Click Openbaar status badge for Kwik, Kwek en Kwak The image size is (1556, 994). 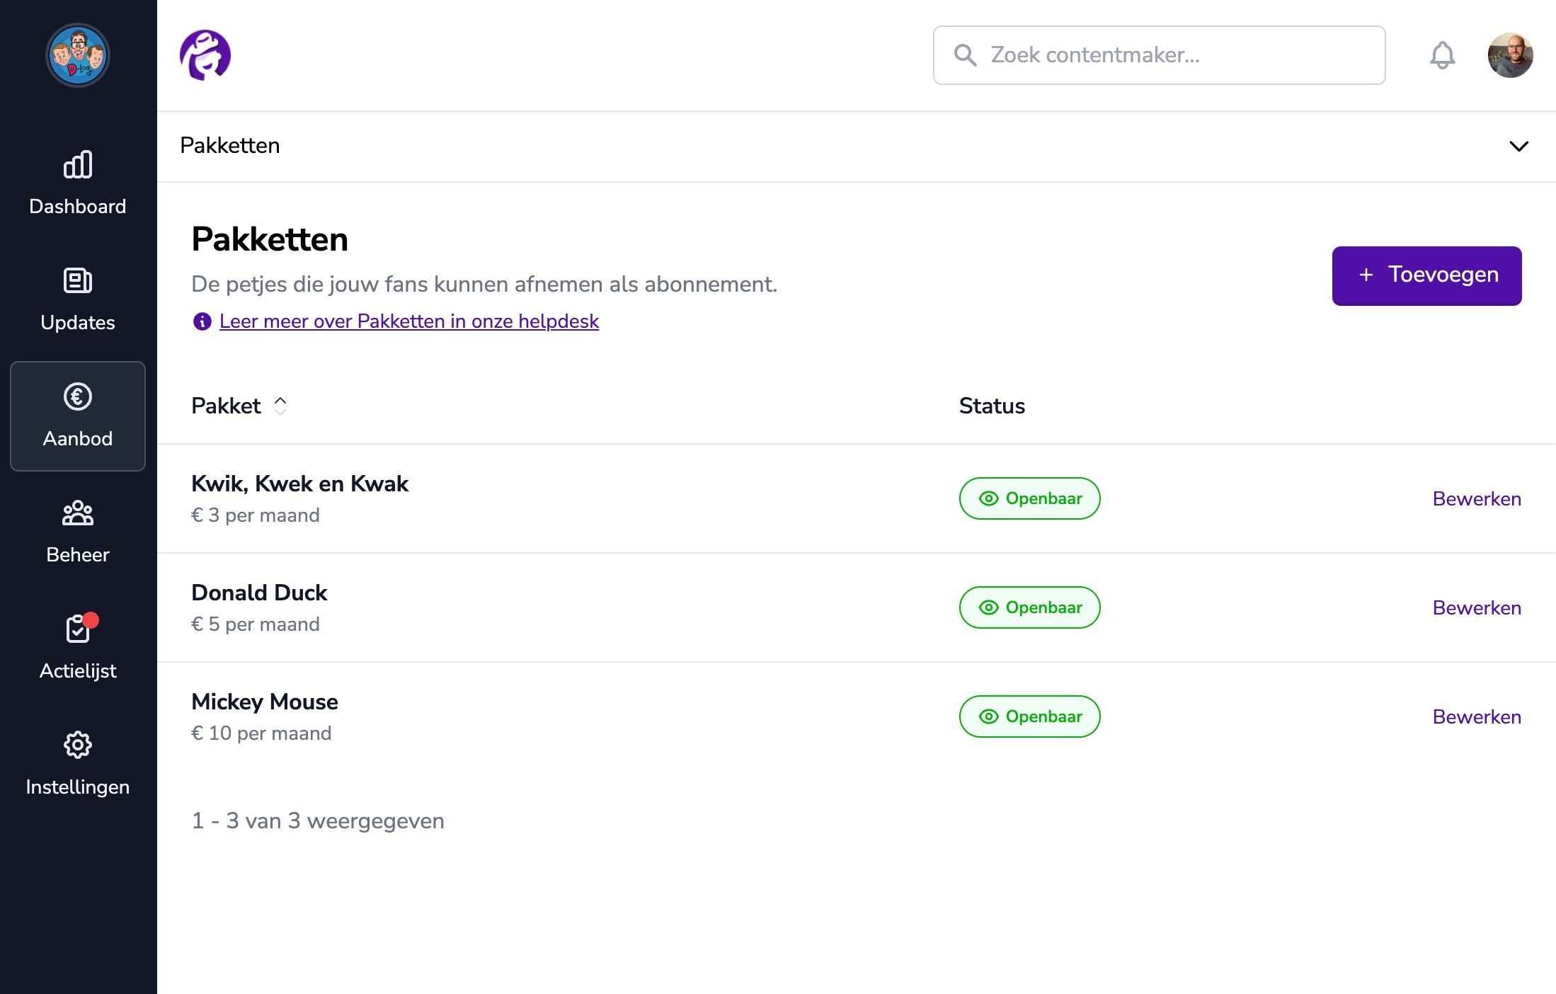click(x=1029, y=498)
